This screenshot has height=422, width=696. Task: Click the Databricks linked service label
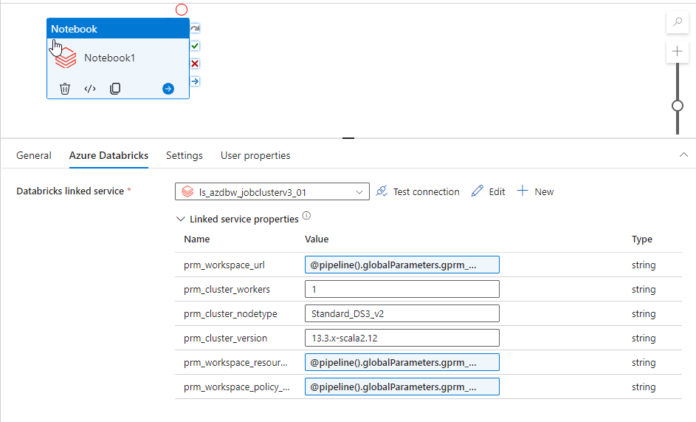[x=70, y=191]
